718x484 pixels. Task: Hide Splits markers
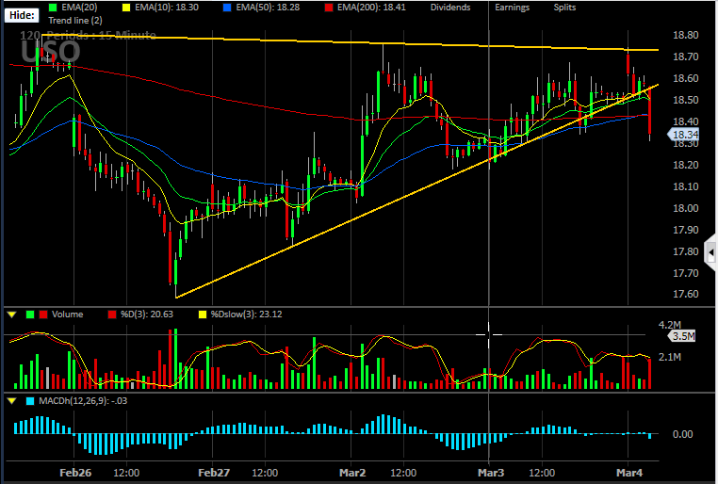564,8
